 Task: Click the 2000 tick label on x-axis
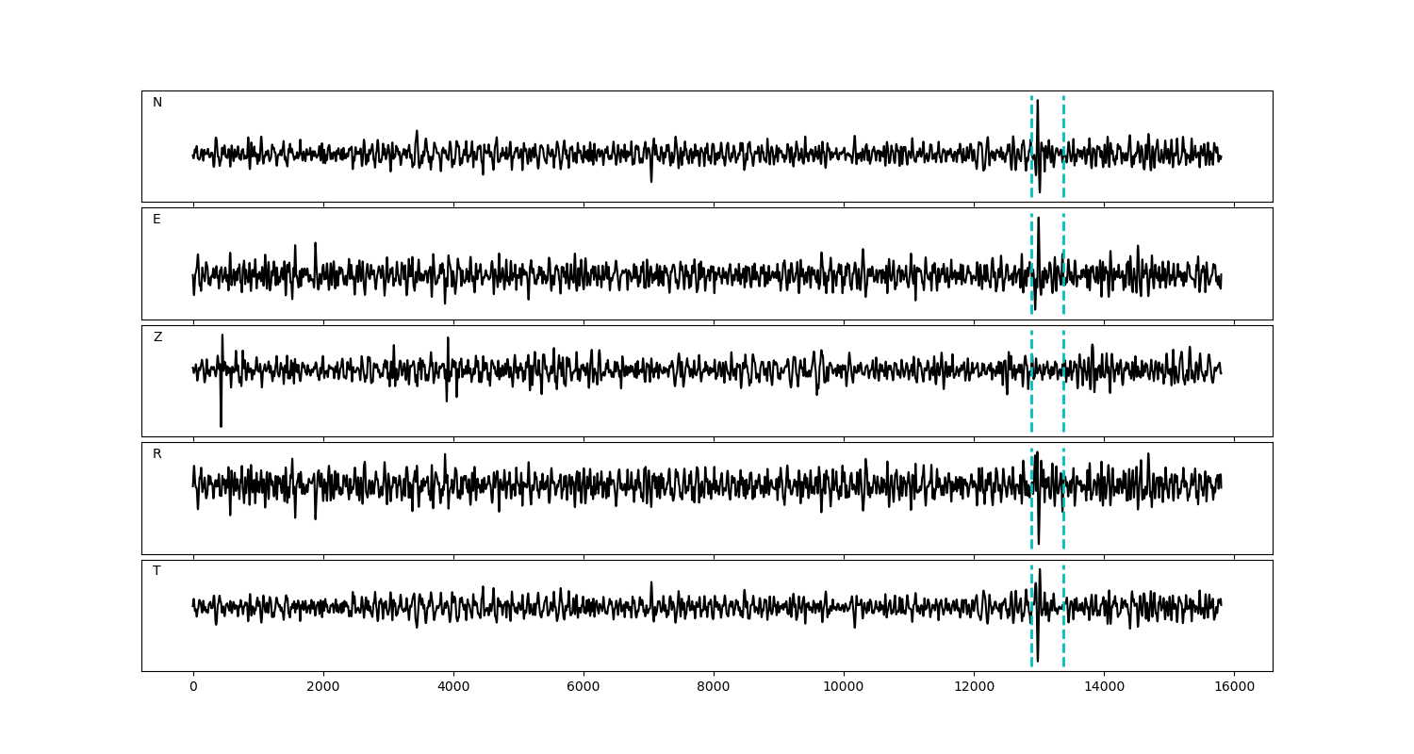[323, 688]
